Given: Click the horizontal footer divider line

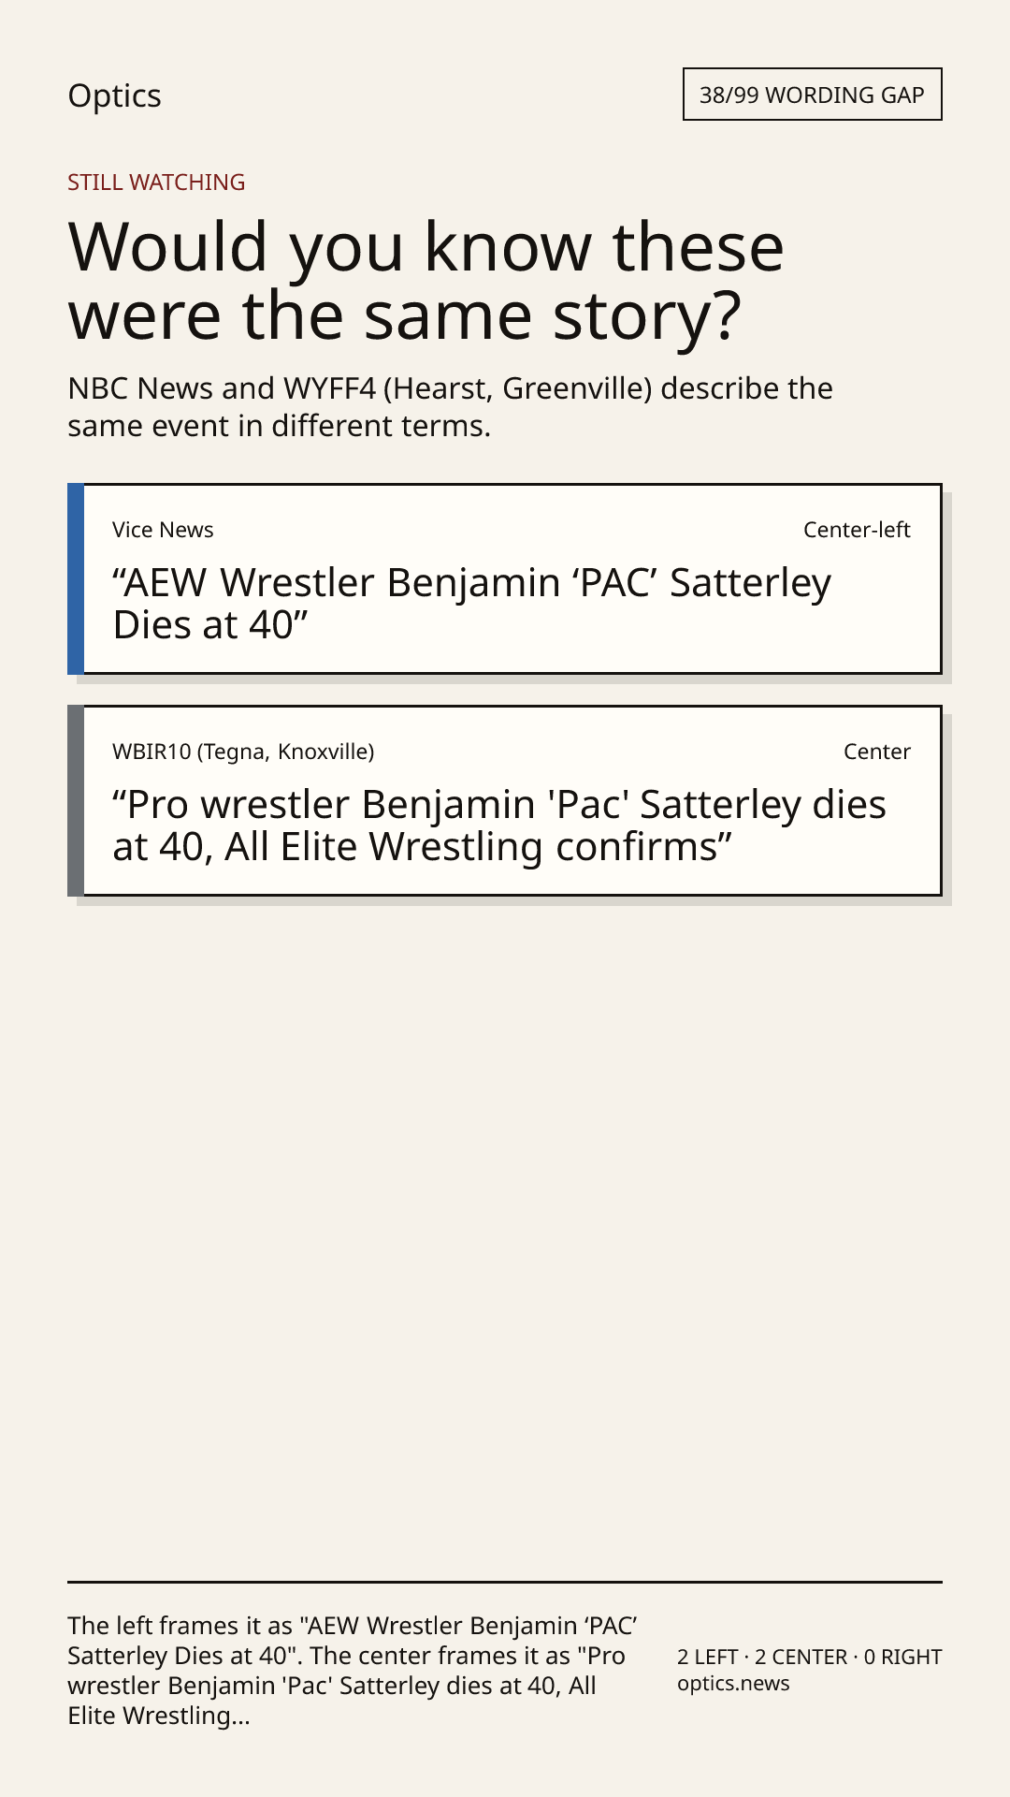Looking at the screenshot, I should click(505, 1582).
